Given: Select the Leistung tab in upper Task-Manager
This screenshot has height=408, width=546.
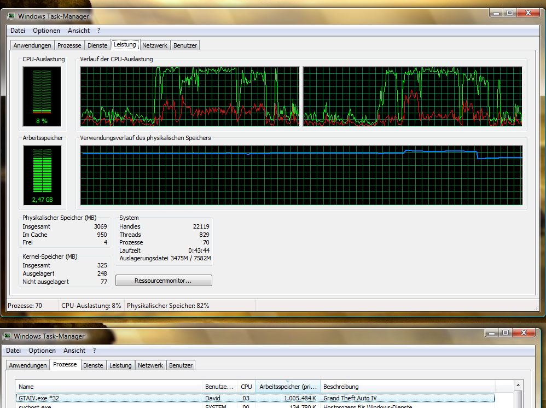Looking at the screenshot, I should coord(125,44).
